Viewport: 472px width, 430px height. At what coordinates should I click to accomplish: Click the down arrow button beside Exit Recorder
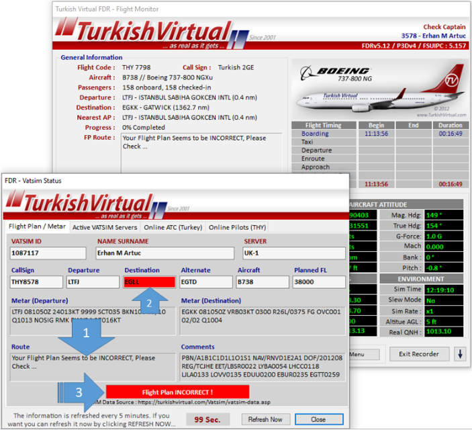pos(461,354)
